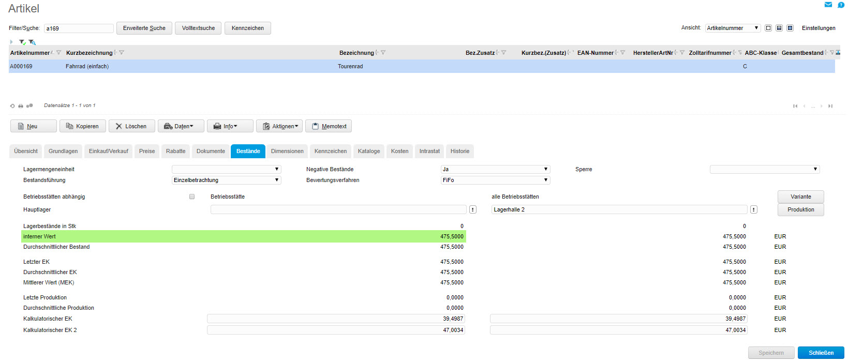Image resolution: width=848 pixels, height=362 pixels.
Task: Click exclamation icon next to Lagerhalle 2
Action: coord(754,209)
